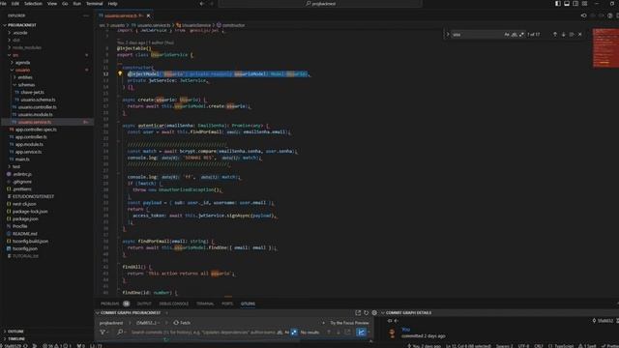The height and width of the screenshot is (348, 619).
Task: Open commit graph settings gear
Action: pos(374,313)
